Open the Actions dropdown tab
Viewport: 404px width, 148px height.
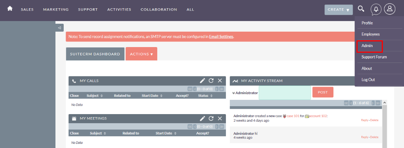[x=141, y=54]
